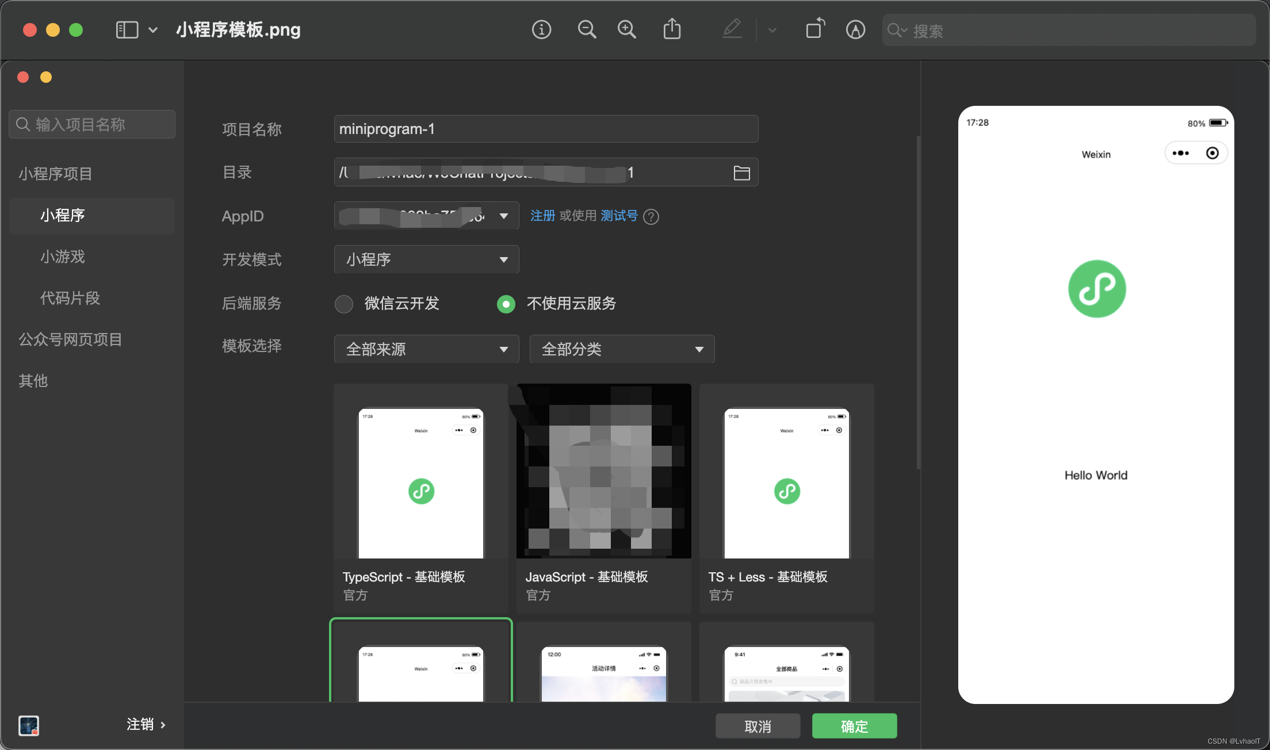Click the project name search box
The height and width of the screenshot is (750, 1270).
(x=92, y=124)
